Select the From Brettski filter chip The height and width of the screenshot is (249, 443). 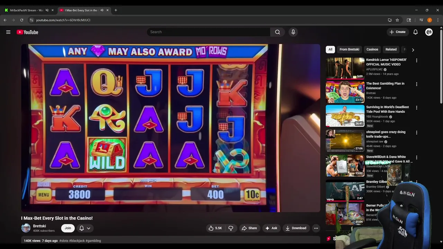pos(349,49)
